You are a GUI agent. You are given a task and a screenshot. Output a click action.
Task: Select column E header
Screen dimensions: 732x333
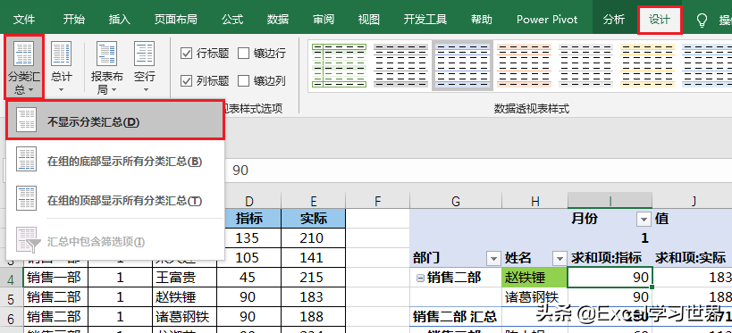(313, 202)
